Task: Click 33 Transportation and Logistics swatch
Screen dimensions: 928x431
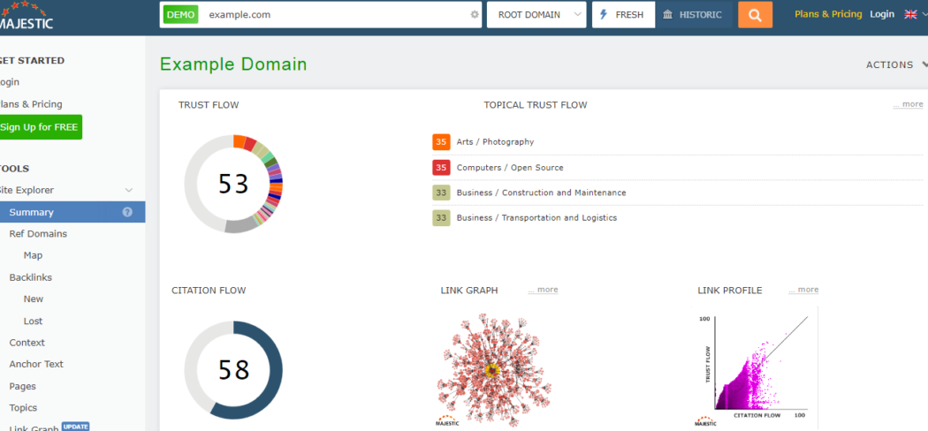Action: pyautogui.click(x=441, y=217)
